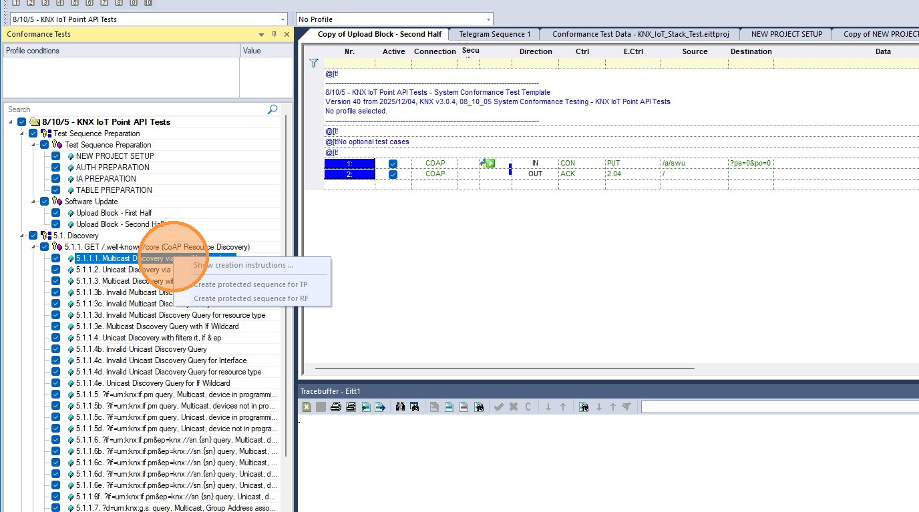919x512 pixels.
Task: Switch to the Telegram Sequence 1 tab
Action: [495, 34]
